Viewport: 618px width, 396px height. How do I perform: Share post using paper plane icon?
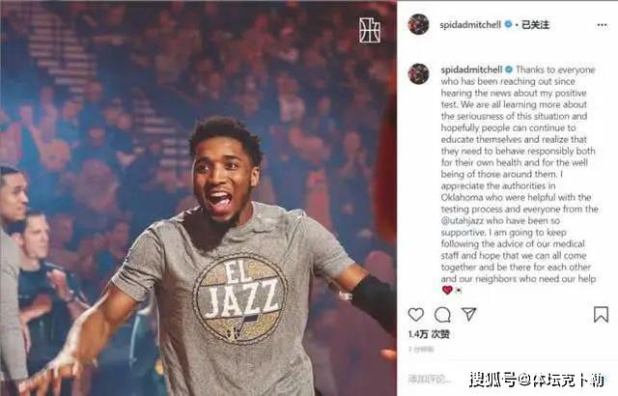coord(469,314)
